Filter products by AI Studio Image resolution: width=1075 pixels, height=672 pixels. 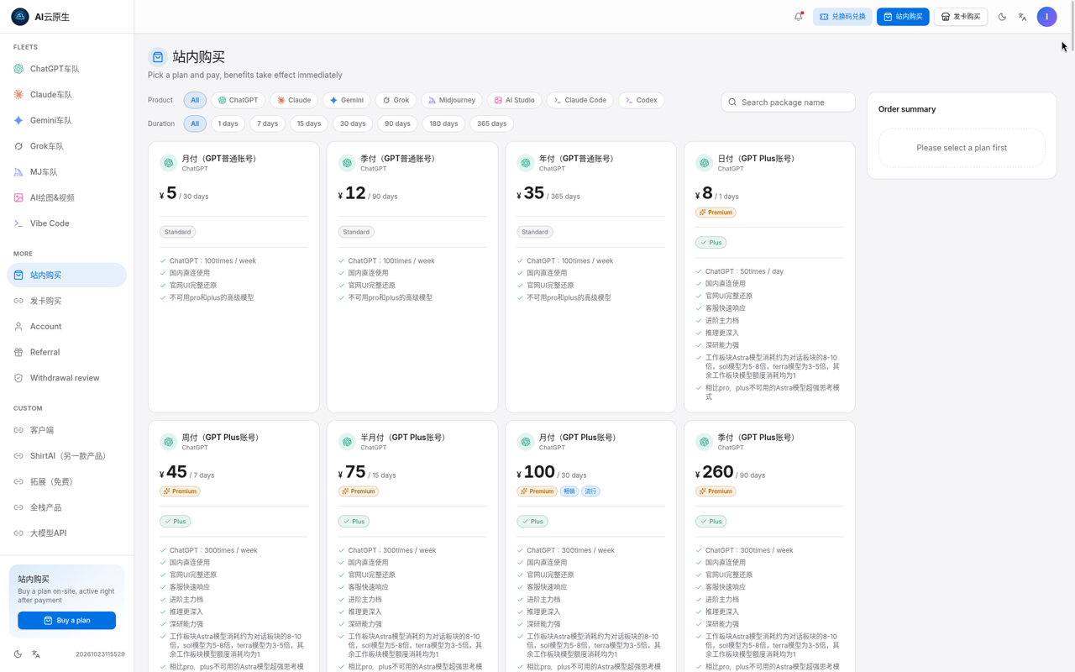(515, 100)
